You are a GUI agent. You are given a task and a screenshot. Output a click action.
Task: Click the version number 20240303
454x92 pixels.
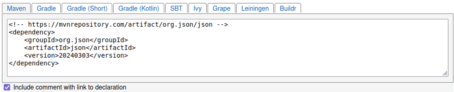(x=74, y=56)
